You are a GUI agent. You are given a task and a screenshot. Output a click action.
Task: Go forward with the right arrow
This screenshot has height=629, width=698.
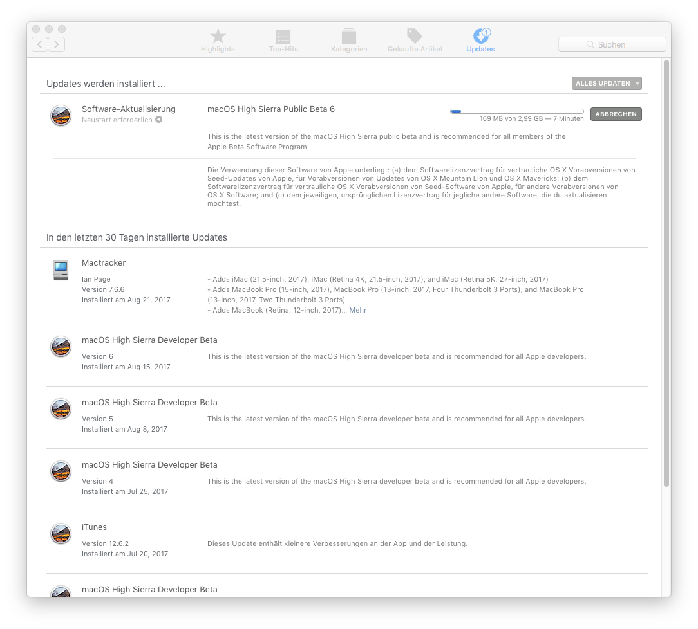coord(57,44)
